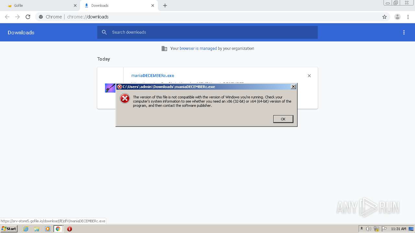The image size is (415, 233).
Task: Restore the Chrome window size
Action: pyautogui.click(x=396, y=3)
